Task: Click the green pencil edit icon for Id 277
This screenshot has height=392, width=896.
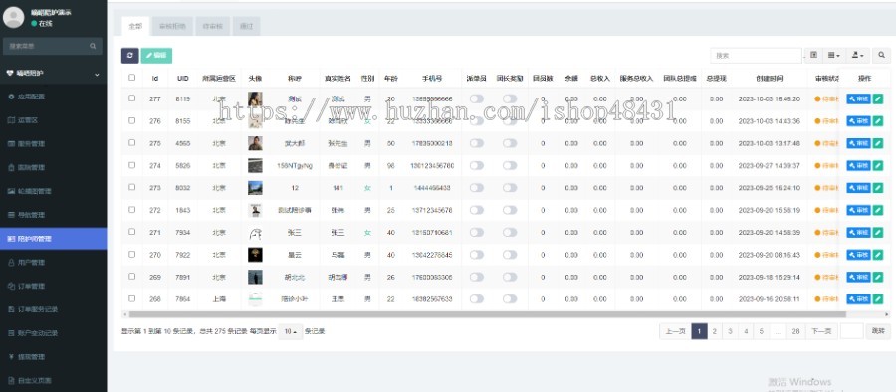Action: 878,98
